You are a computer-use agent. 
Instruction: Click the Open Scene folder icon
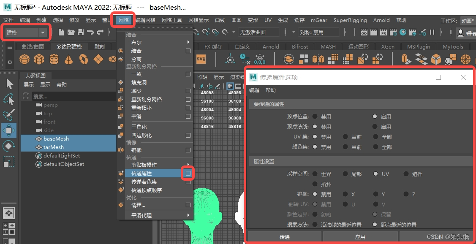[x=71, y=32]
